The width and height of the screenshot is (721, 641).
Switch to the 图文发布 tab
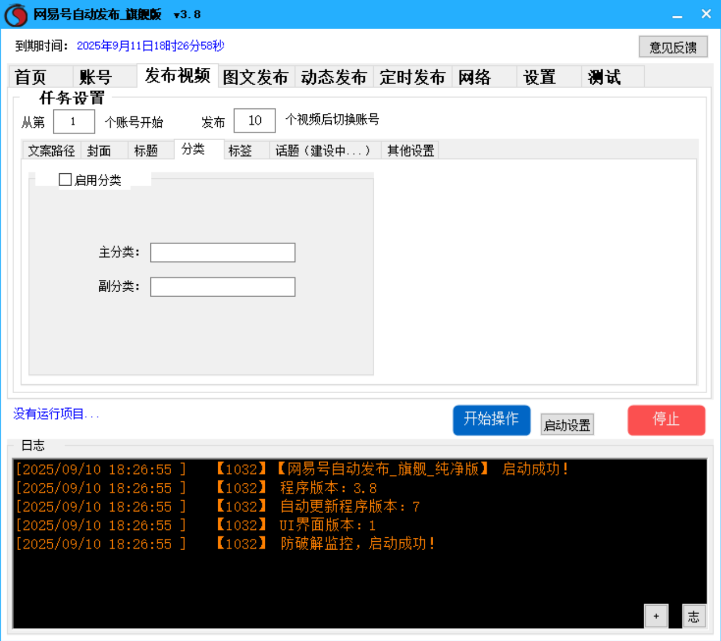pos(256,77)
